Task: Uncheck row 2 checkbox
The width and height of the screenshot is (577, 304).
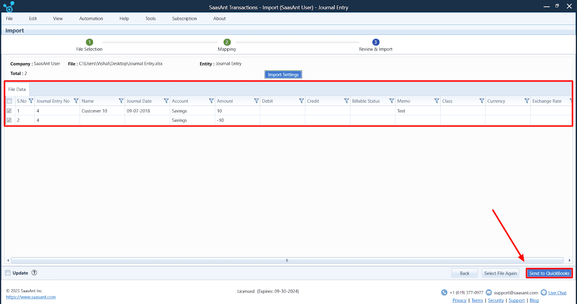Action: (9, 120)
